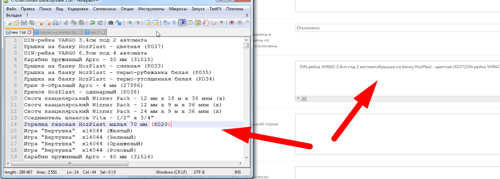Click the Cut scissors icon
500x179 pixels.
click(66, 22)
